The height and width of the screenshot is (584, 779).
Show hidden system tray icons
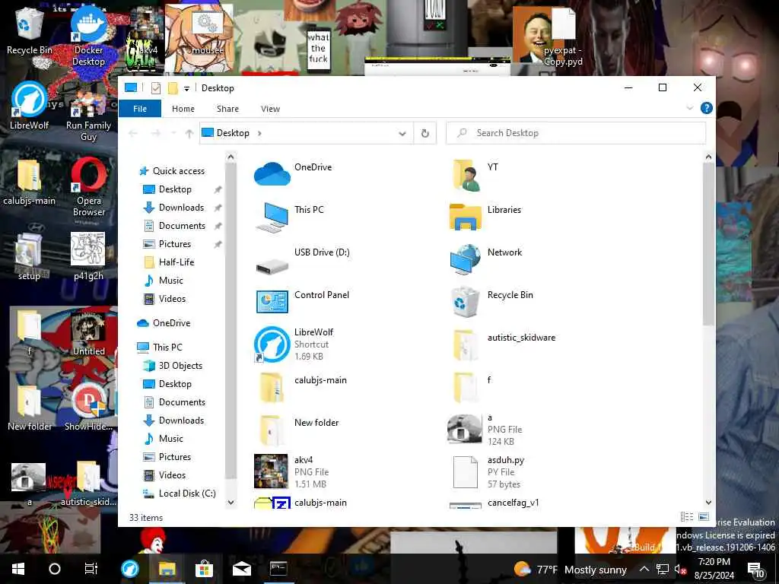(x=644, y=569)
